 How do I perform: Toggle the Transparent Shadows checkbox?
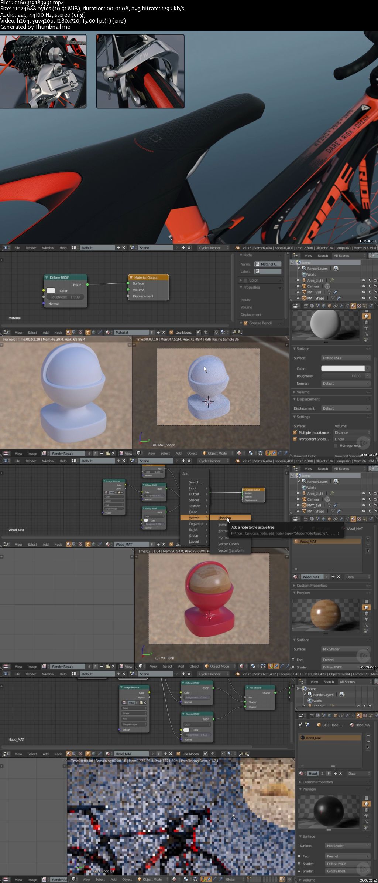295,439
